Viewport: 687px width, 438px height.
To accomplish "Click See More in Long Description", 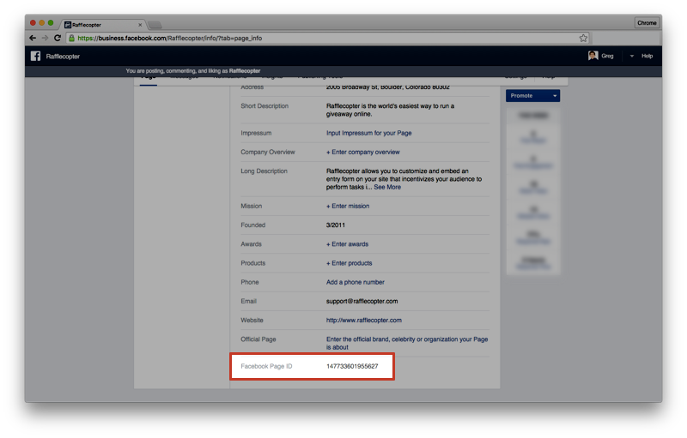I will (387, 187).
